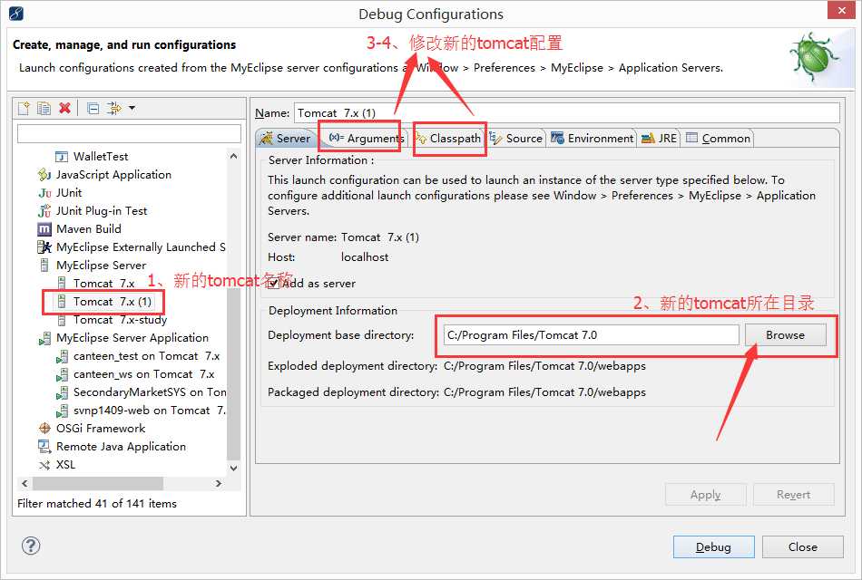Viewport: 862px width, 580px height.
Task: Switch to the Environment tab
Action: click(x=593, y=139)
